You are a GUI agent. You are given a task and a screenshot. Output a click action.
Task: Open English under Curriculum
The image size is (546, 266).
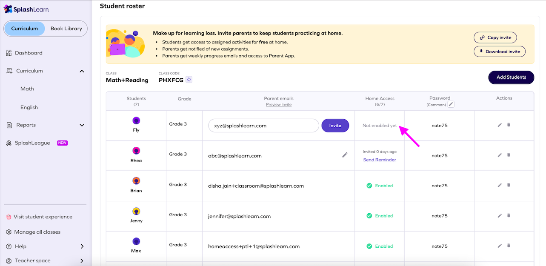[29, 107]
